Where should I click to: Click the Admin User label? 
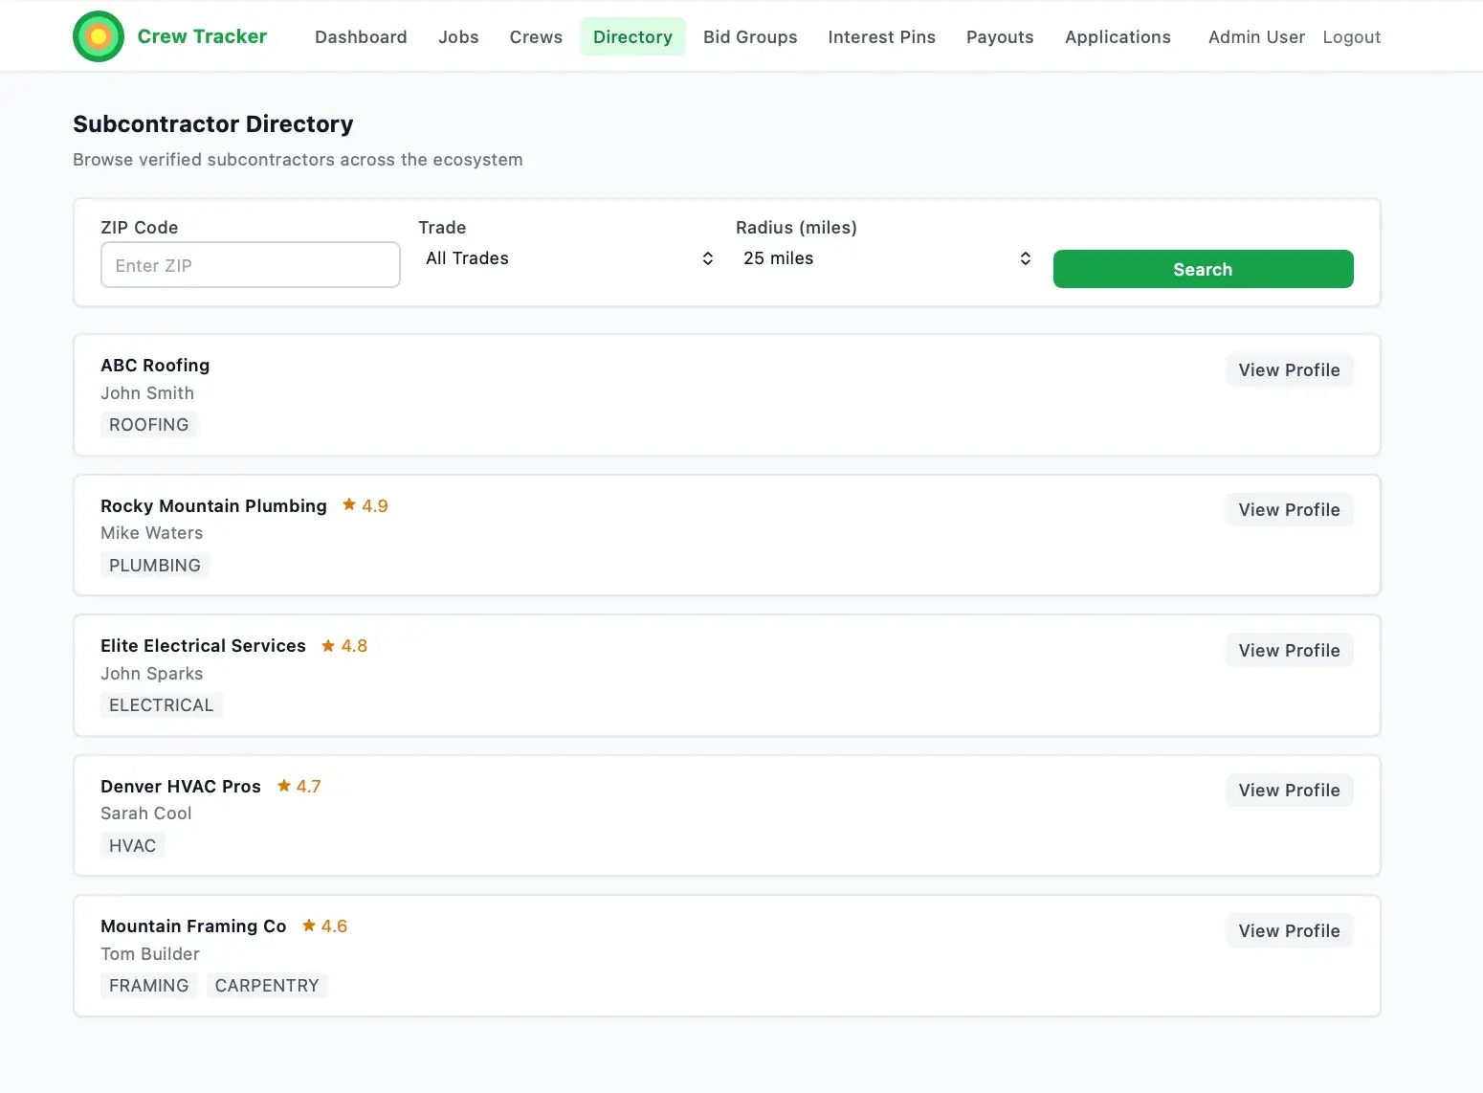(x=1256, y=36)
